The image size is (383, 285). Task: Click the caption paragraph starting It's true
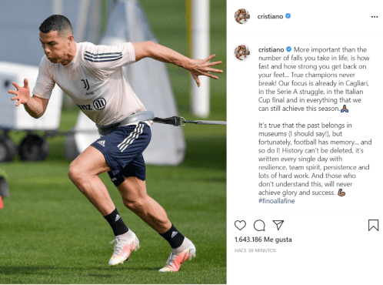point(315,163)
